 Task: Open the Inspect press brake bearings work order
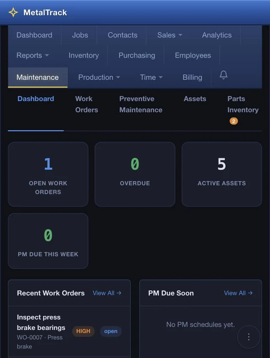(x=69, y=331)
